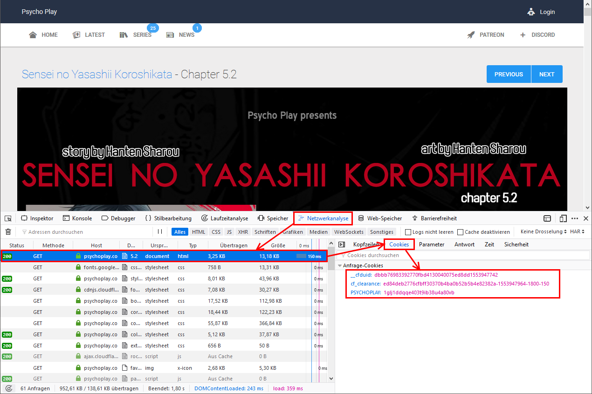This screenshot has width=592, height=394.
Task: Toggle the XHR request filter
Action: 243,232
